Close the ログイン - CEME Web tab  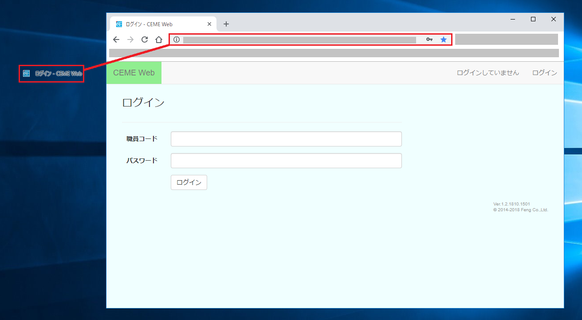point(209,24)
